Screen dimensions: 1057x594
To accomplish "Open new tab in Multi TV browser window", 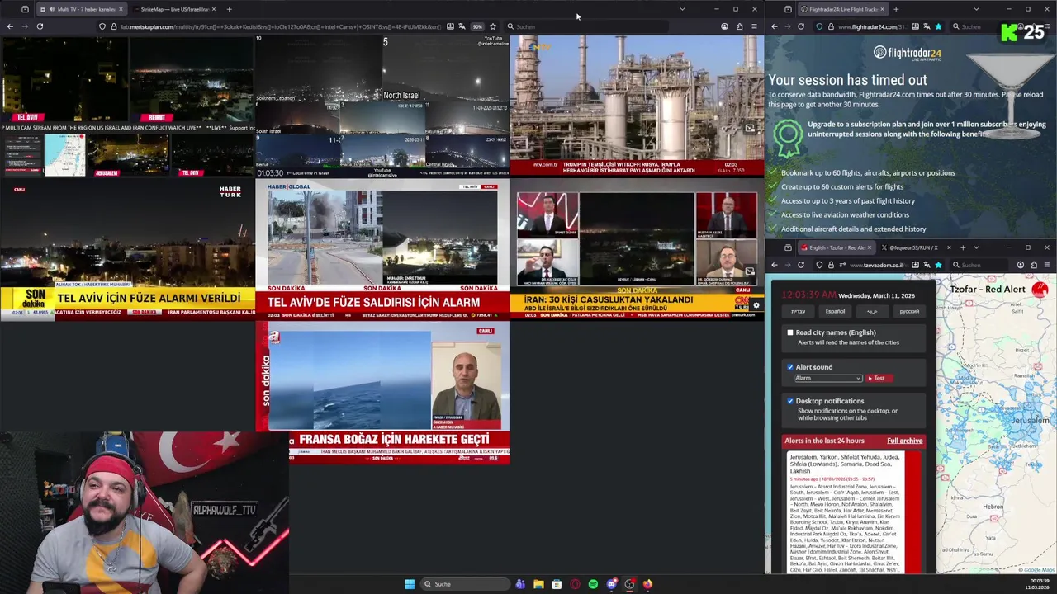I will (229, 9).
